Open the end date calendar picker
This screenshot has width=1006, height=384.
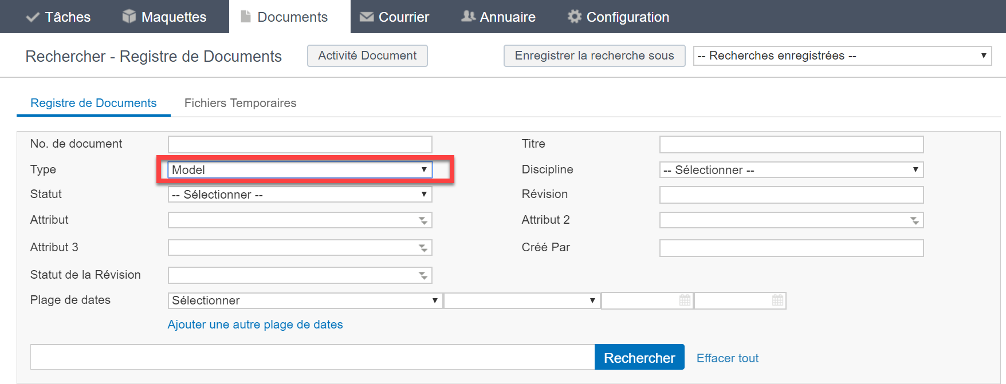tap(777, 300)
